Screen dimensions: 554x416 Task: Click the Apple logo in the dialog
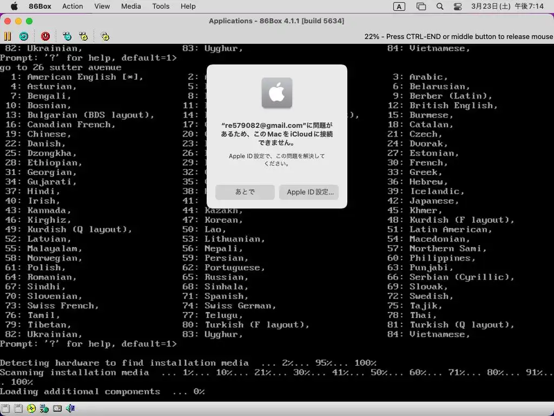(x=276, y=93)
